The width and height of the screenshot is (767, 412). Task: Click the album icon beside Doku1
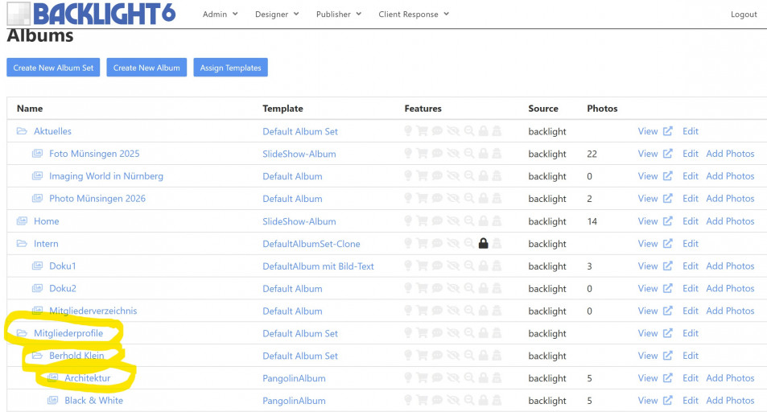[x=37, y=266]
